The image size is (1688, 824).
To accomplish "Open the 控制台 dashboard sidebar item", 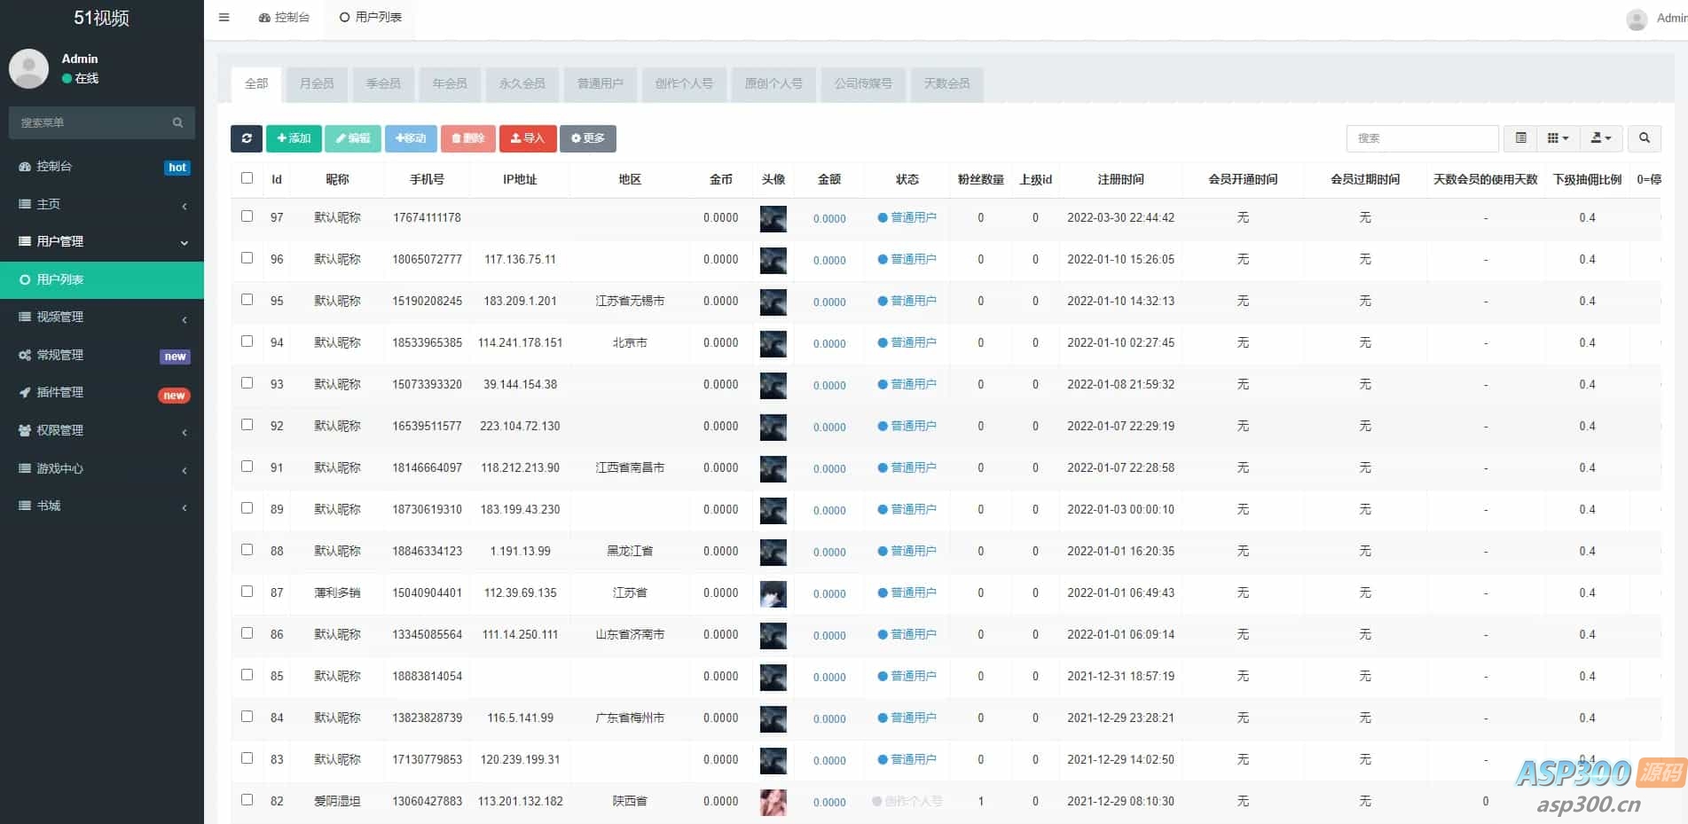I will [x=54, y=167].
